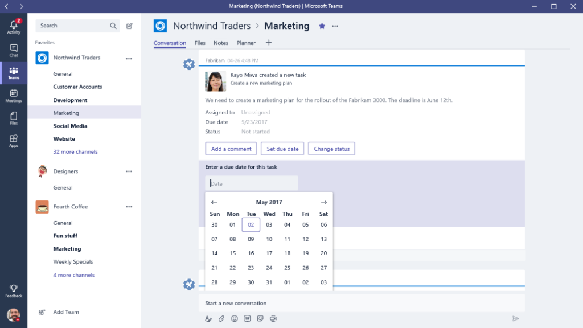Open the emoji picker icon
The image size is (583, 328).
234,319
